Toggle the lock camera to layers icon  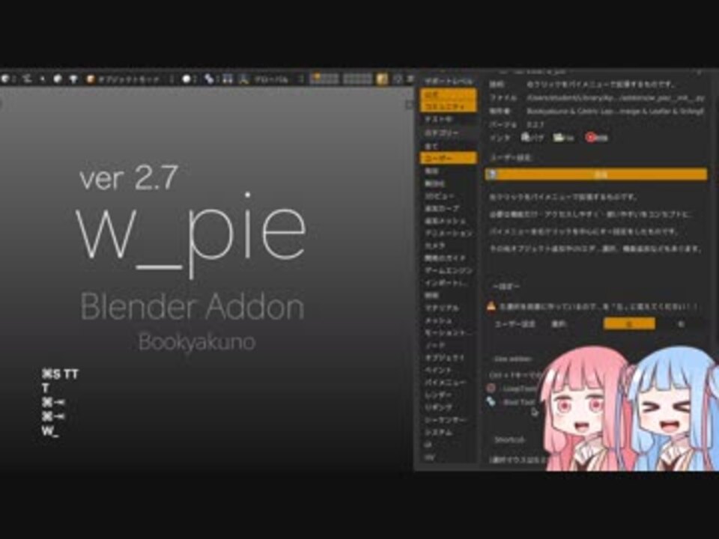(381, 79)
